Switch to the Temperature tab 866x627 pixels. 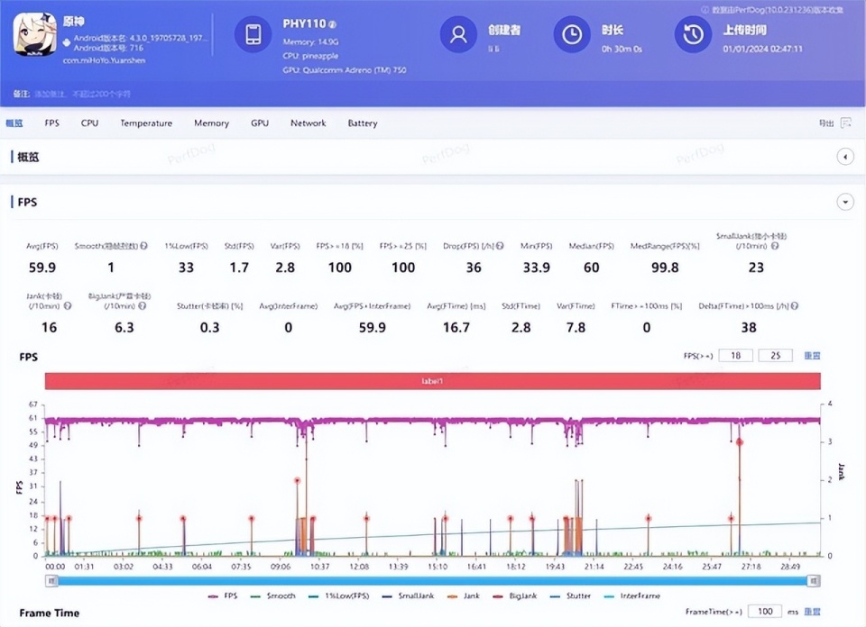146,123
